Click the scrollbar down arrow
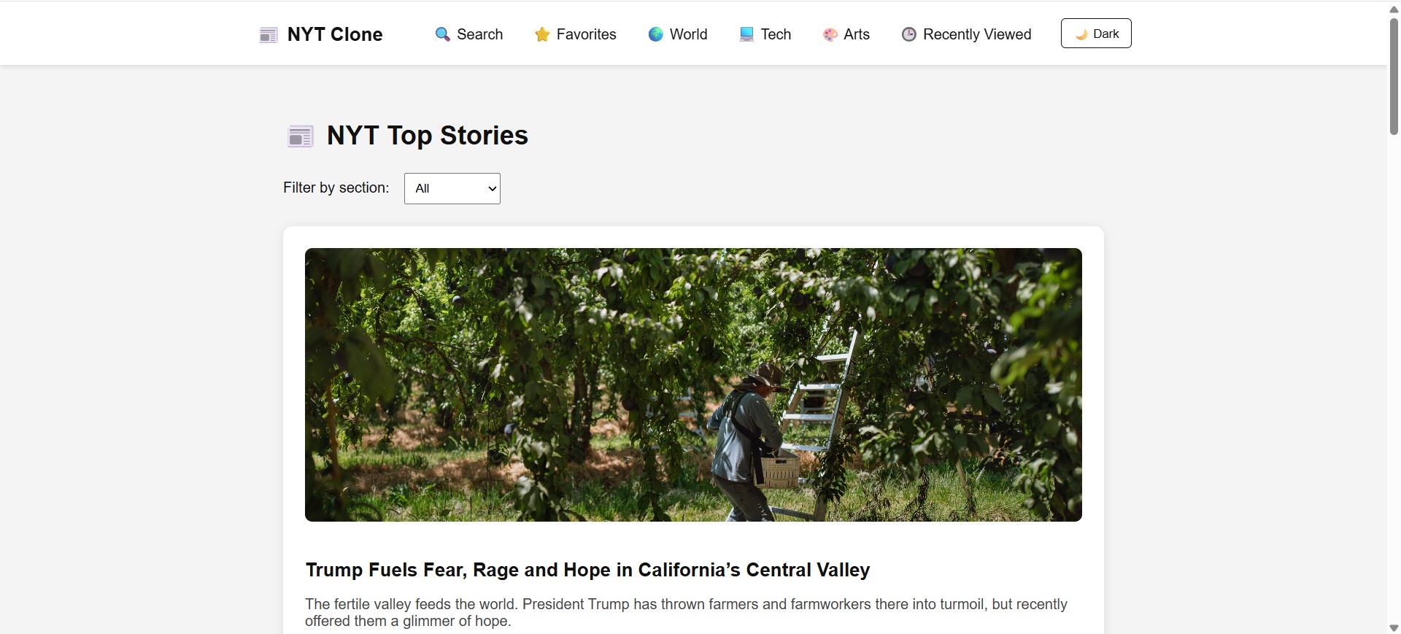1401x634 pixels. (1394, 627)
